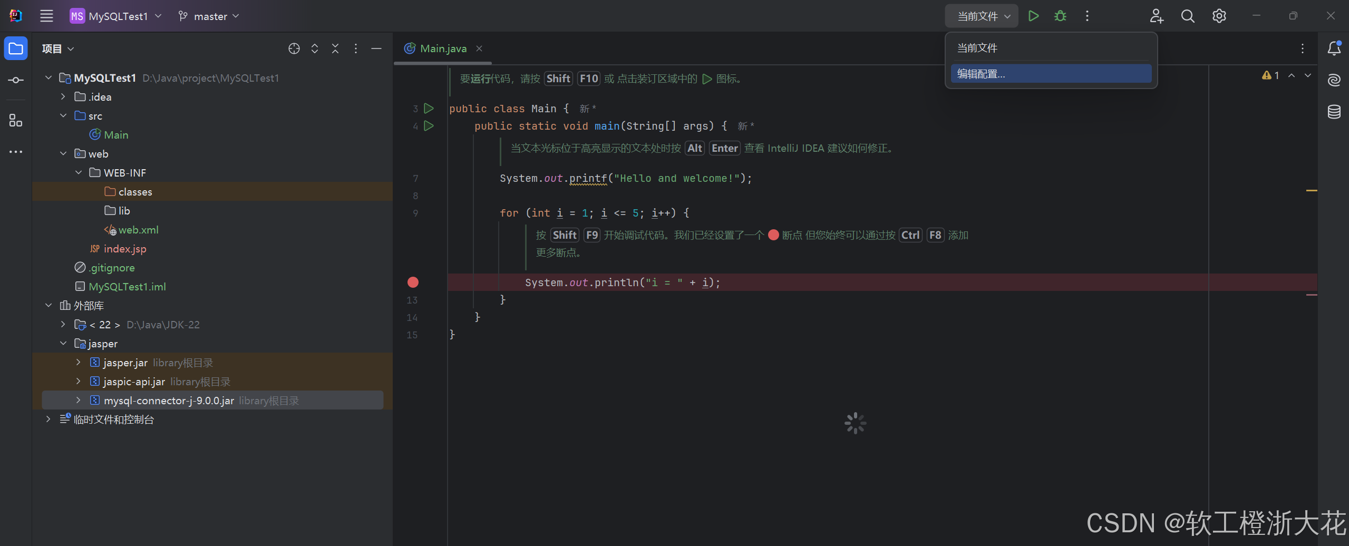Collapse all items in project panel

335,48
